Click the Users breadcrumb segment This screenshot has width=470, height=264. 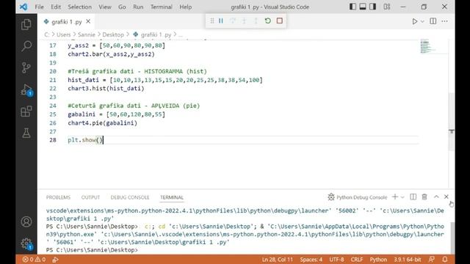point(64,34)
